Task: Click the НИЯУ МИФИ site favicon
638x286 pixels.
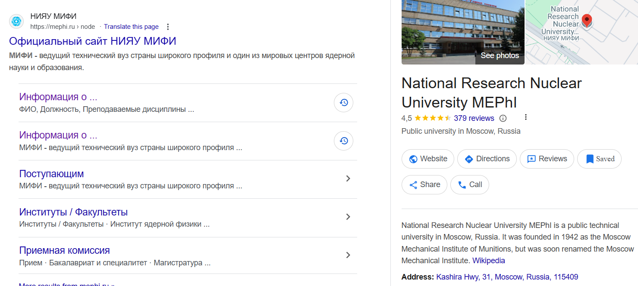Action: click(x=16, y=21)
